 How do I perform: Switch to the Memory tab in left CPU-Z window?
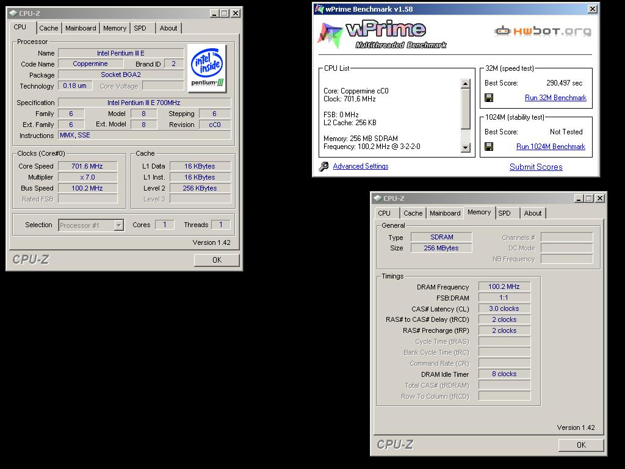(x=114, y=28)
